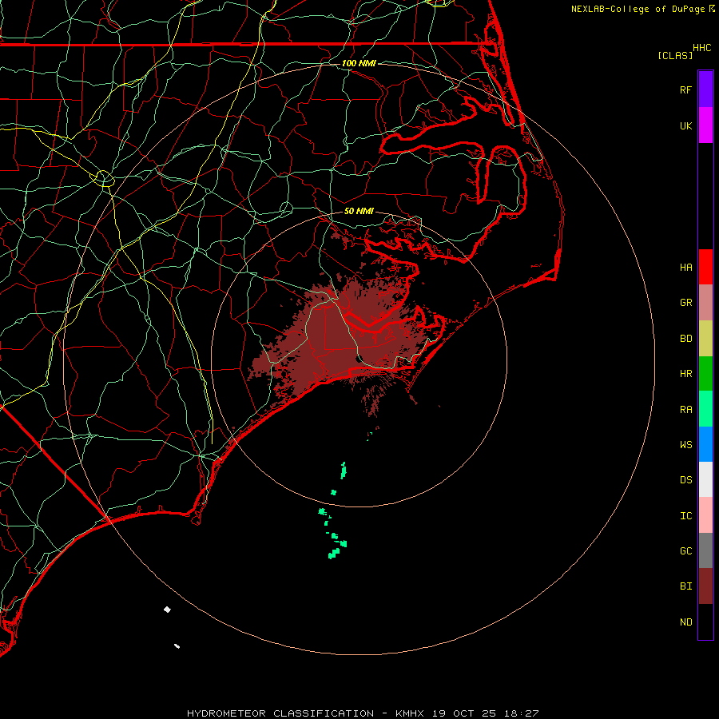Click the "RA" legend label
The height and width of the screenshot is (719, 719).
coord(686,410)
